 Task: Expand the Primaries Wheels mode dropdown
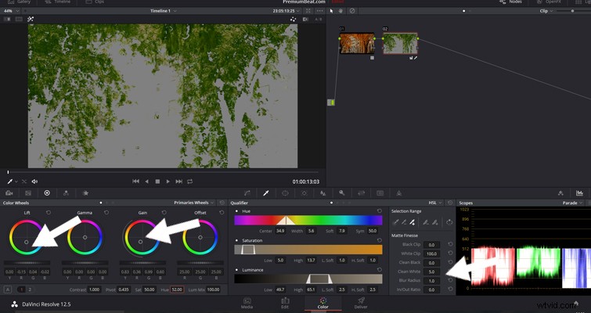click(x=193, y=203)
